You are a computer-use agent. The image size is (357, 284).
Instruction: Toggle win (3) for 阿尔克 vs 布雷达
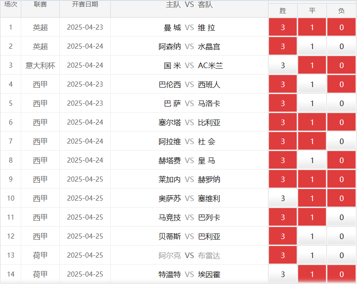pos(282,255)
